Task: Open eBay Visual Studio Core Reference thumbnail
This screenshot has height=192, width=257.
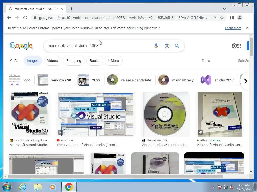Action: pyautogui.click(x=220, y=114)
